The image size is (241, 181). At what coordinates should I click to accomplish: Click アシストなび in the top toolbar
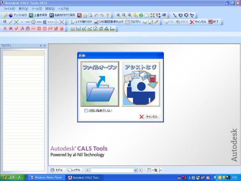coord(18,15)
